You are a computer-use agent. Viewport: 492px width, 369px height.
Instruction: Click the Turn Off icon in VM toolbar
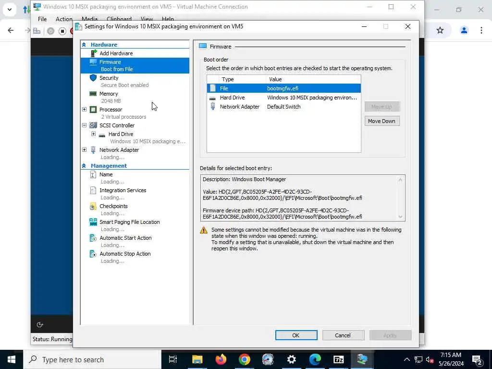(62, 31)
